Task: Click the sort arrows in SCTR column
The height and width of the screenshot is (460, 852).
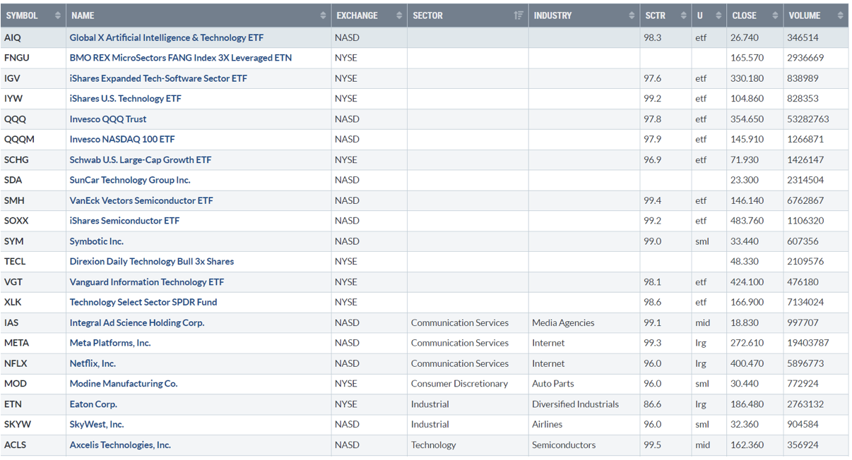Action: 683,16
